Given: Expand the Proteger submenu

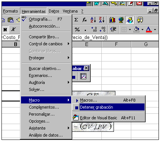Looking at the screenshot, I should [x=46, y=58].
